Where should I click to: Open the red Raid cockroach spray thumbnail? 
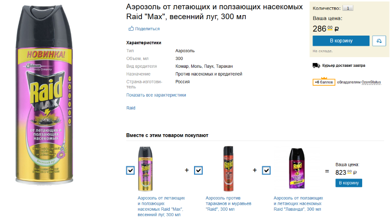pos(228,169)
